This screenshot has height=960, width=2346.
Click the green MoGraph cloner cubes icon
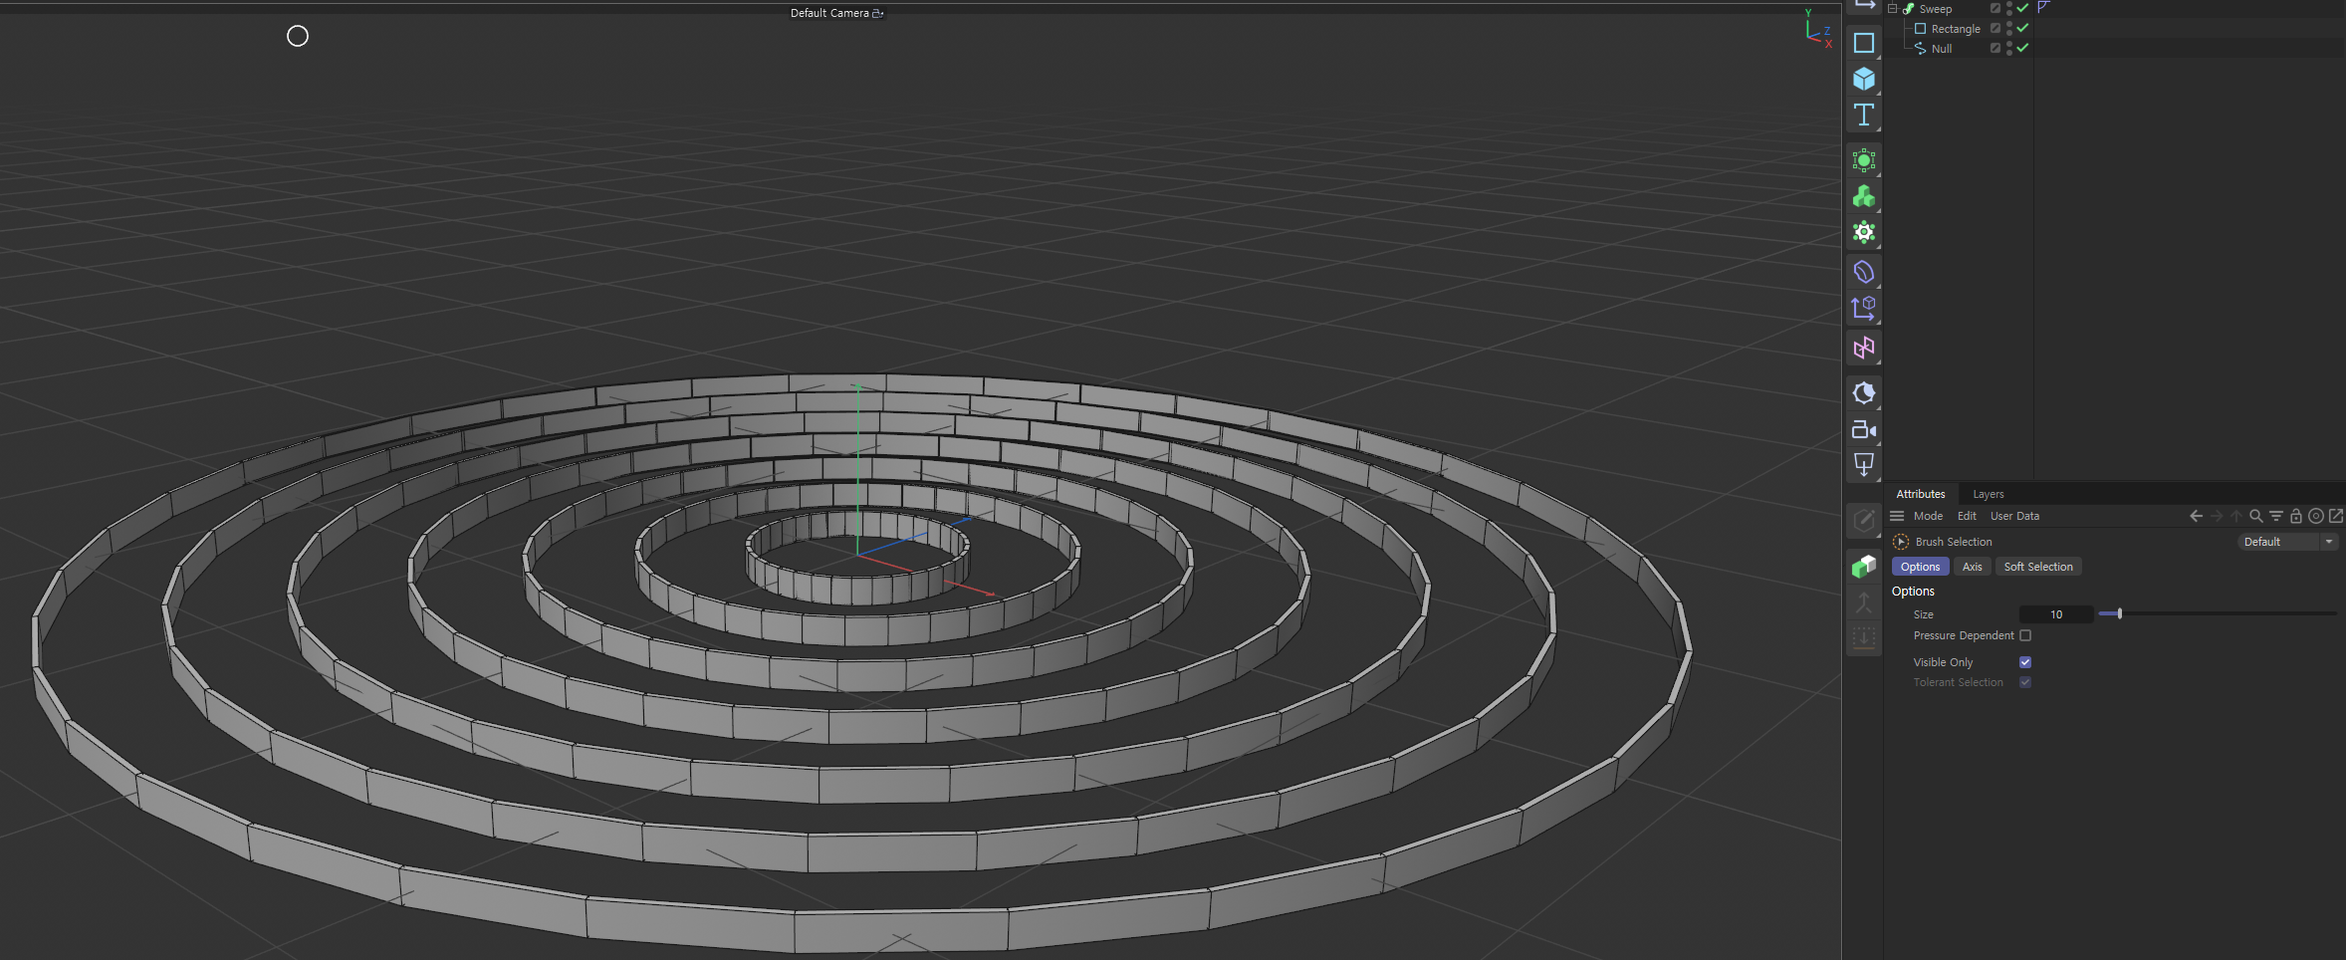pyautogui.click(x=1863, y=197)
